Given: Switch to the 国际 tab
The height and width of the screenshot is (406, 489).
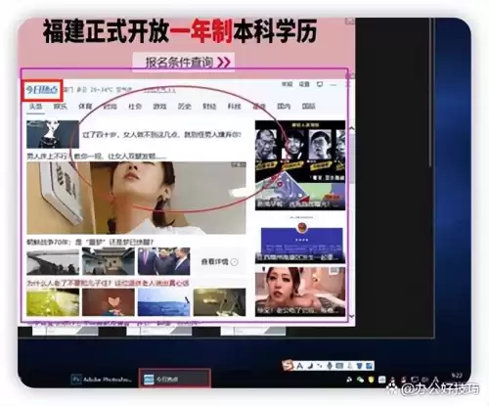Looking at the screenshot, I should pyautogui.click(x=308, y=107).
